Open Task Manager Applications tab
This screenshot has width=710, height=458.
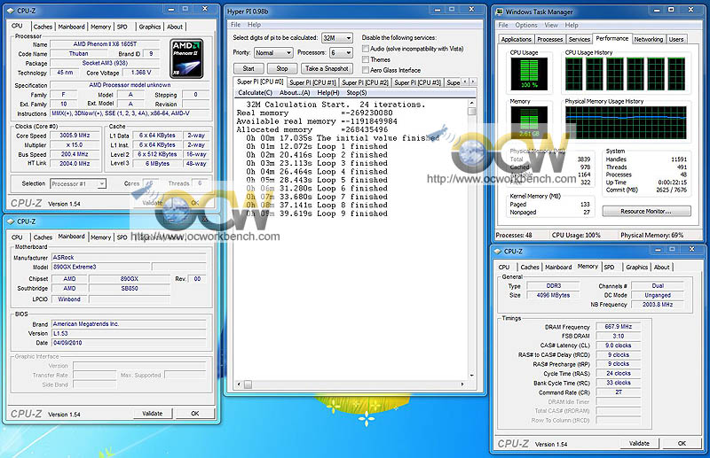pos(517,39)
